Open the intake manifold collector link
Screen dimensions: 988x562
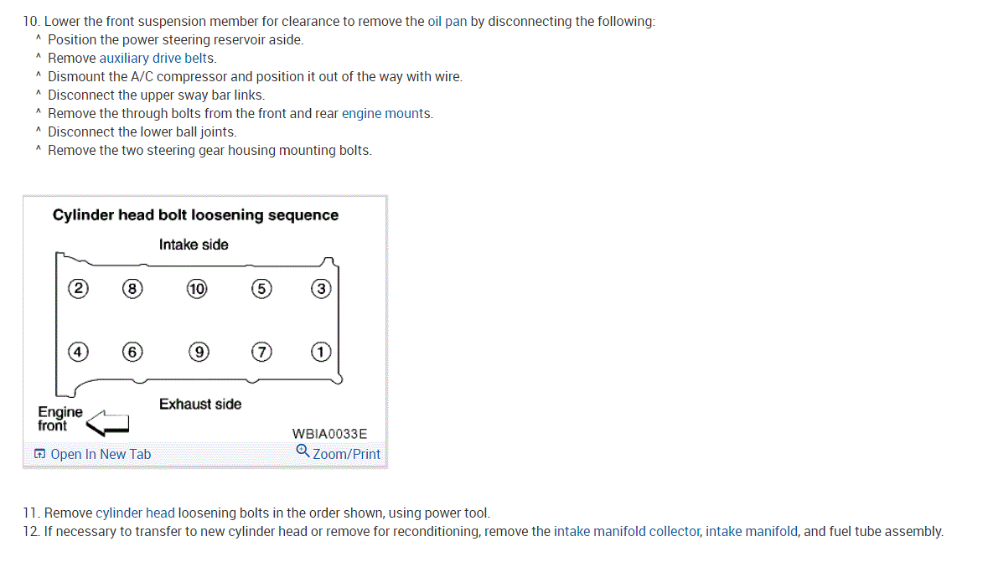[x=626, y=532]
